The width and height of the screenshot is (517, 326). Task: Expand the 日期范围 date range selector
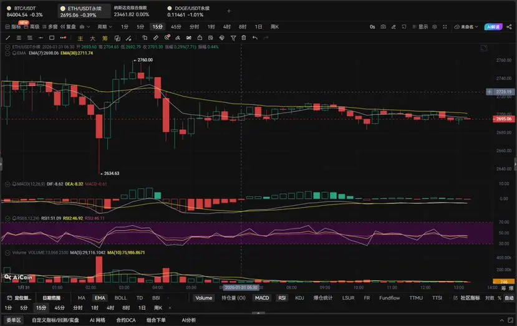click(x=52, y=298)
